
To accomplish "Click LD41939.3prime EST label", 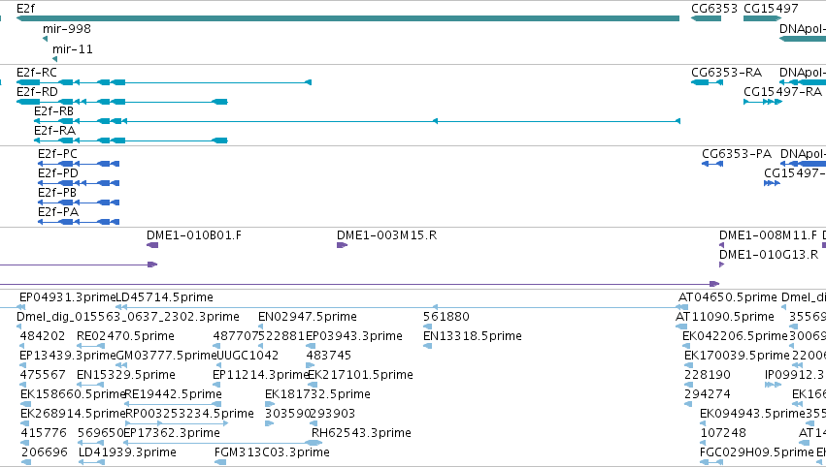I will point(127,452).
